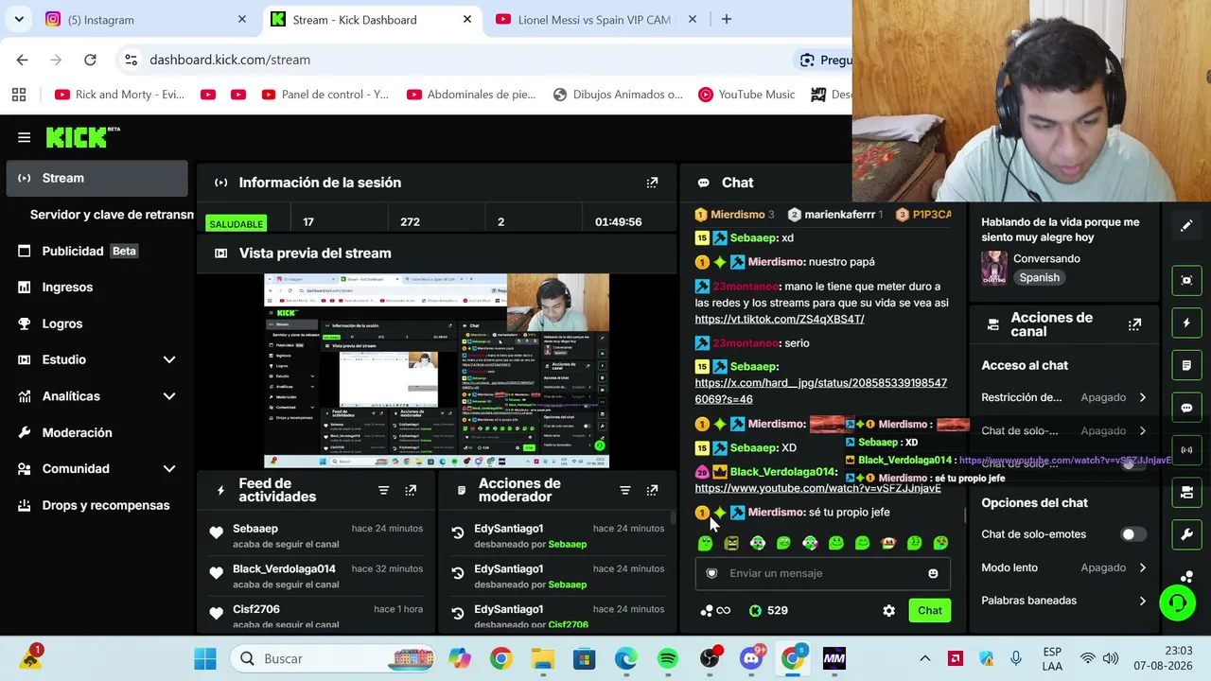1211x681 pixels.
Task: Open the green headset support button
Action: pyautogui.click(x=1178, y=602)
